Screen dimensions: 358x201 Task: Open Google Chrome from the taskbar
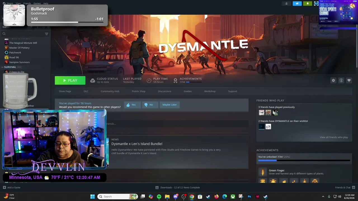pyautogui.click(x=192, y=197)
